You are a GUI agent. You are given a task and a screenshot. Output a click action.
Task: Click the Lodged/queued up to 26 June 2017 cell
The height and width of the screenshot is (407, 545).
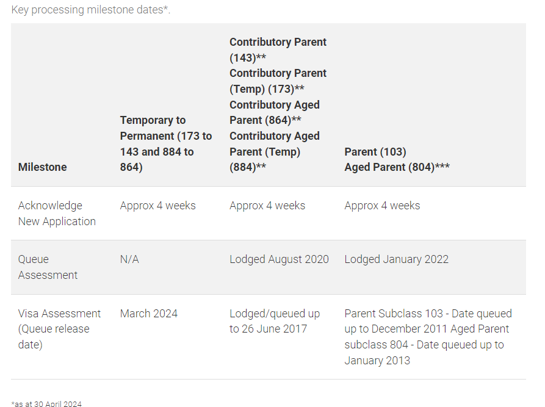tap(274, 321)
